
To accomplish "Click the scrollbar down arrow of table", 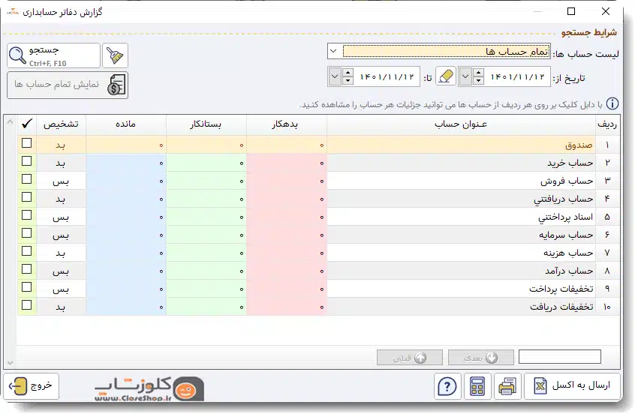I will [11, 363].
